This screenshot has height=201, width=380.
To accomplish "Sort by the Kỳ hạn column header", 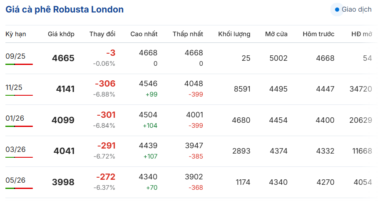I will pos(16,34).
